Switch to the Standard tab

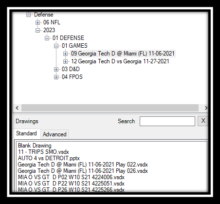click(x=26, y=133)
